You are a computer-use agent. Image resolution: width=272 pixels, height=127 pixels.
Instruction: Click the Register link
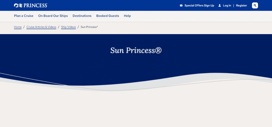point(241,5)
